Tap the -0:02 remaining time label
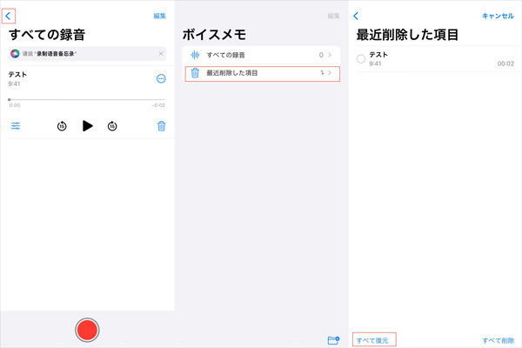The height and width of the screenshot is (348, 522). (158, 105)
